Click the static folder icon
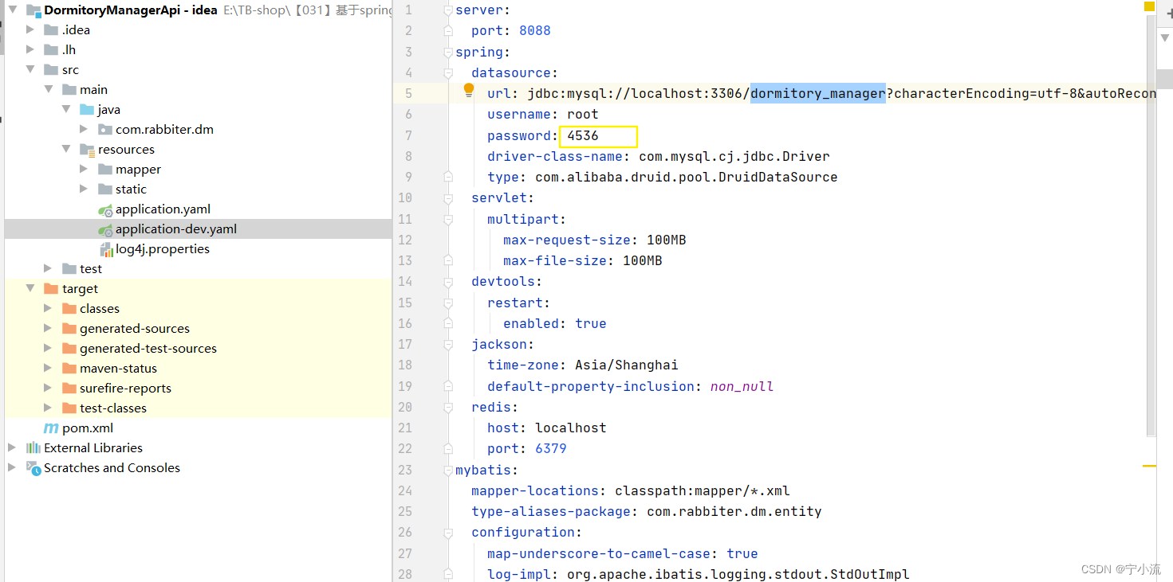This screenshot has width=1173, height=582. 105,189
